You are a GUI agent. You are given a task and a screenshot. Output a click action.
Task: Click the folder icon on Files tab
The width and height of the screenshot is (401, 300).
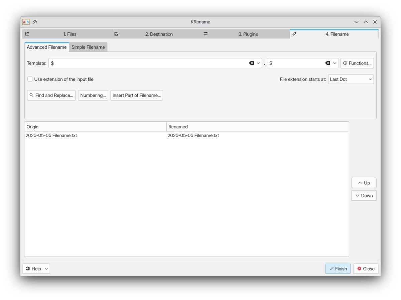[x=27, y=34]
